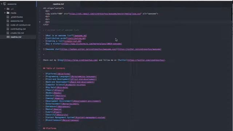Click the '## Table of Contents' heading
The image size is (233, 131).
click(54, 68)
